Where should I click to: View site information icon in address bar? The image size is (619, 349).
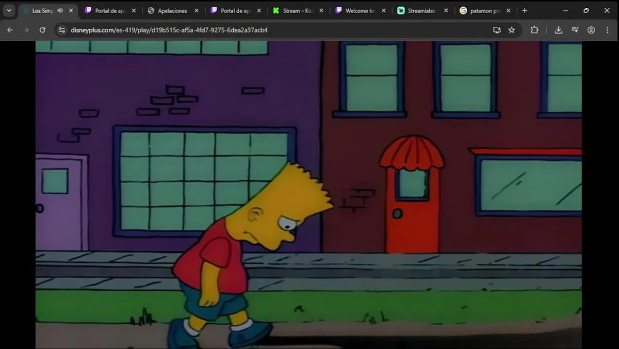[x=62, y=30]
